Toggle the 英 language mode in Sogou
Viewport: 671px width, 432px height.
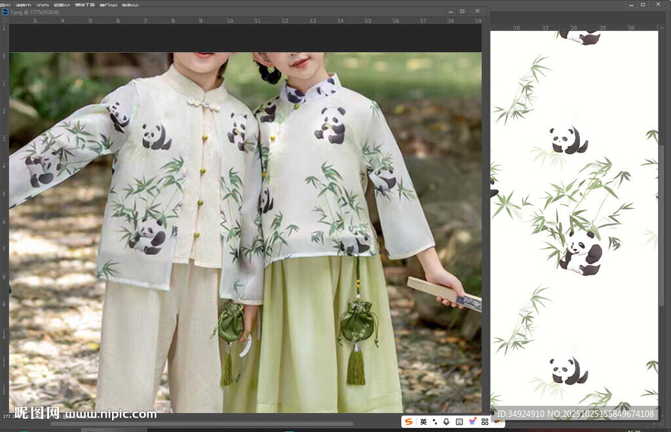(x=423, y=422)
